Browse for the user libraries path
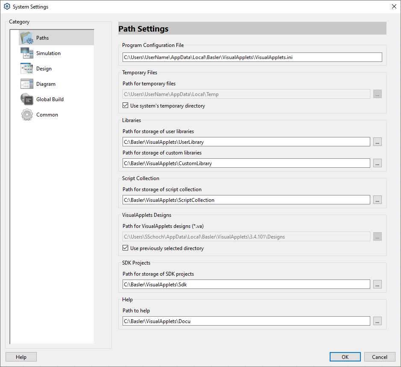This screenshot has width=401, height=367. (377, 142)
